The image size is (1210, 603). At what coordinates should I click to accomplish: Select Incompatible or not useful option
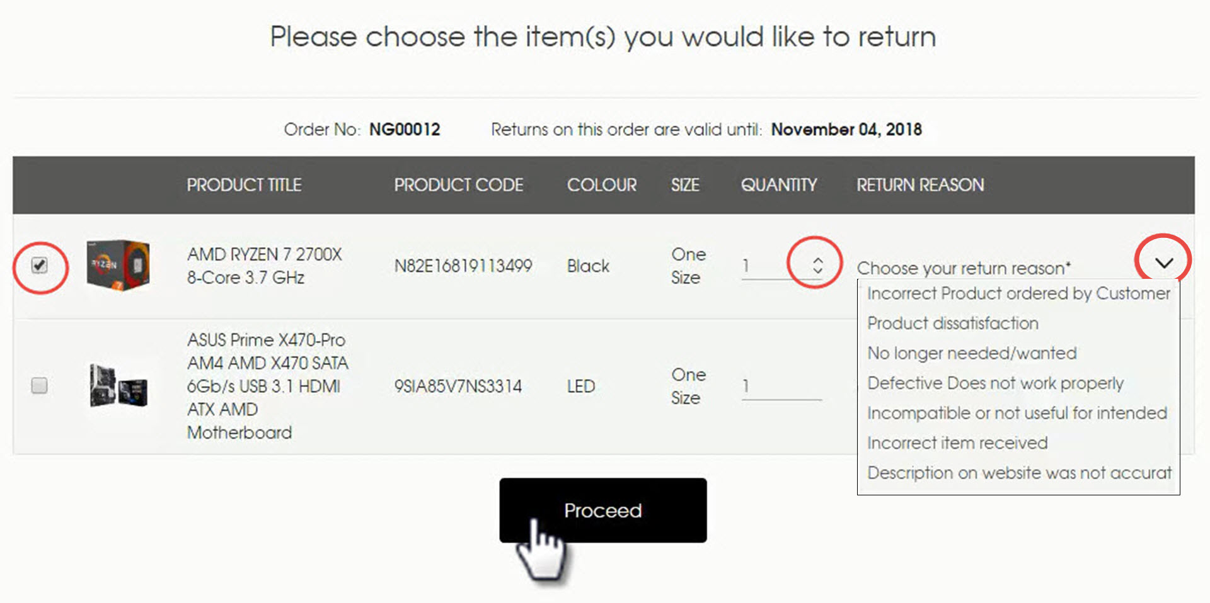(1018, 413)
